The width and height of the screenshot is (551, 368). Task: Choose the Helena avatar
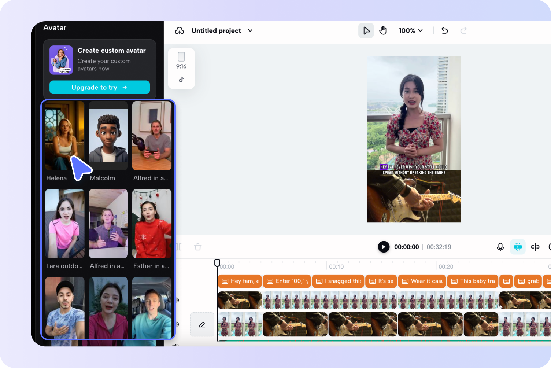coord(65,136)
